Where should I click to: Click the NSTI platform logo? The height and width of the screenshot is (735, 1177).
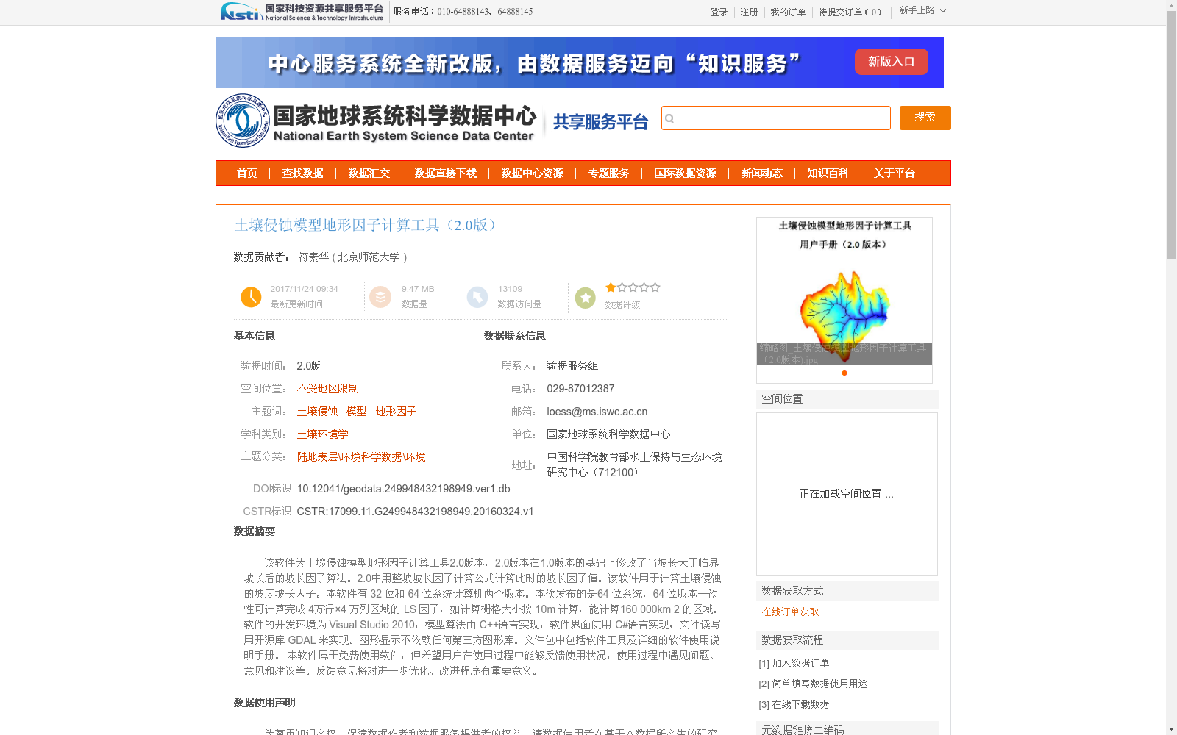[x=302, y=12]
